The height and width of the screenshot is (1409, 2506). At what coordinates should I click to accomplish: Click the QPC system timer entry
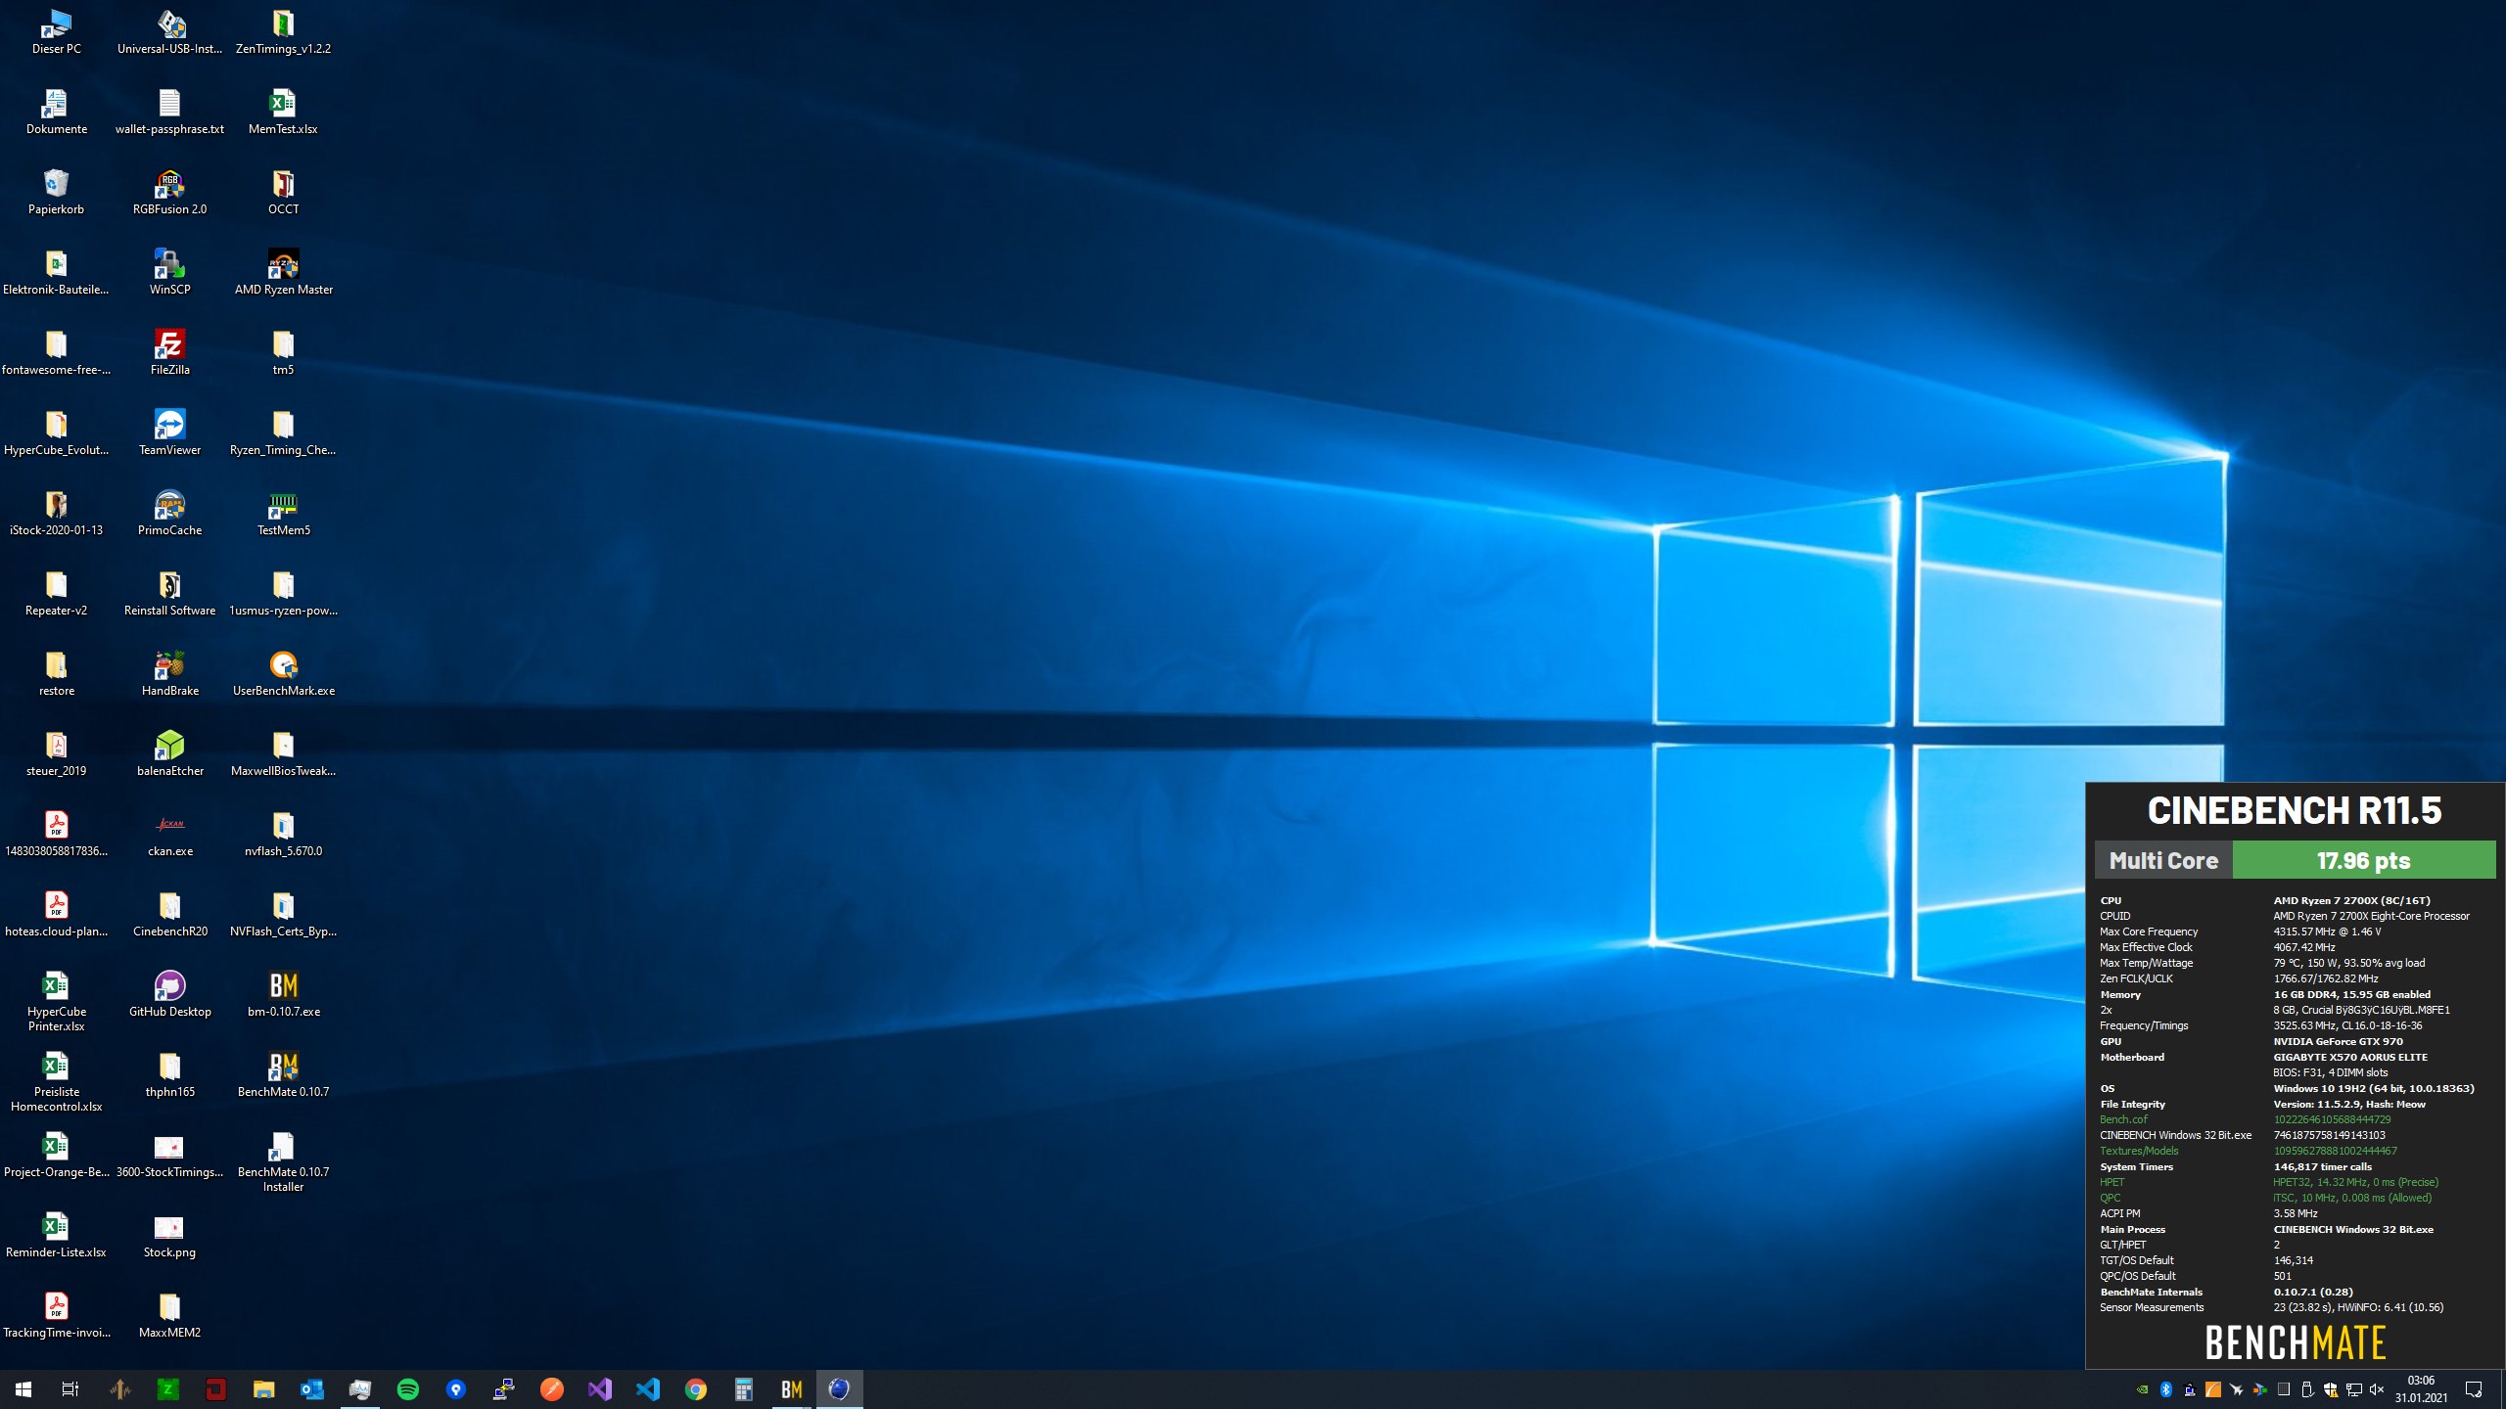point(2110,1198)
